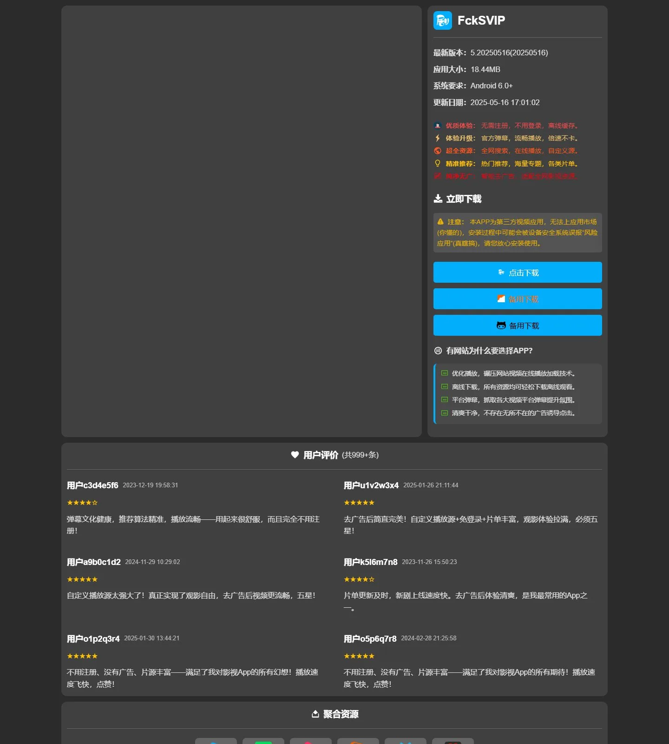Click the 优化播放 list item text
Image resolution: width=669 pixels, height=744 pixels.
point(515,373)
